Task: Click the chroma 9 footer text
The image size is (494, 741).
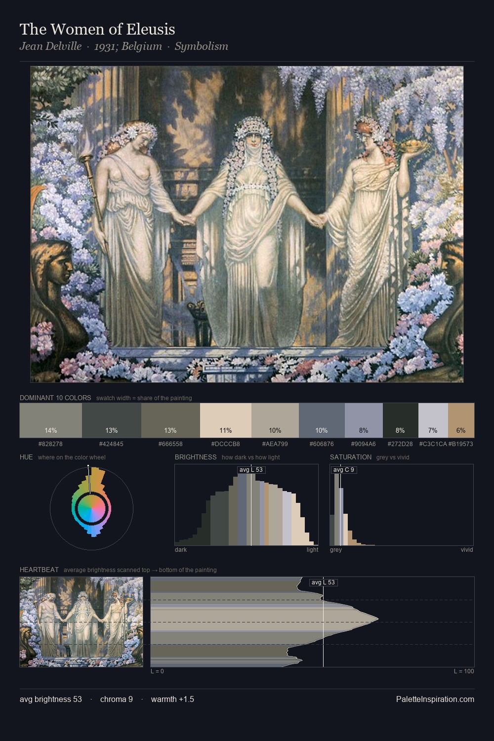Action: (x=117, y=699)
